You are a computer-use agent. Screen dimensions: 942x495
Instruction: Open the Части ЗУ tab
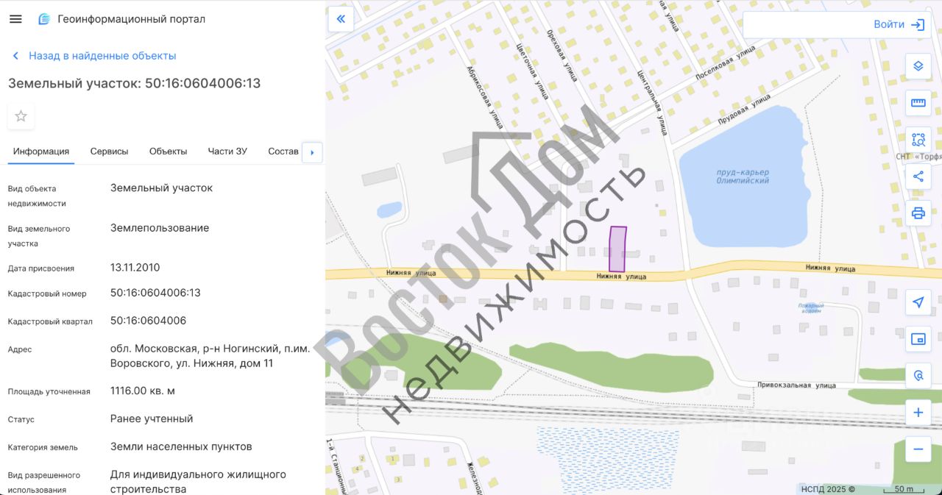(x=227, y=152)
